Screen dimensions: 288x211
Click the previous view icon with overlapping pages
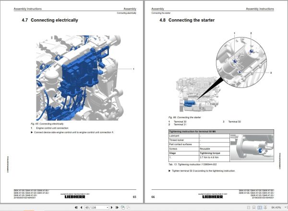coord(123,208)
